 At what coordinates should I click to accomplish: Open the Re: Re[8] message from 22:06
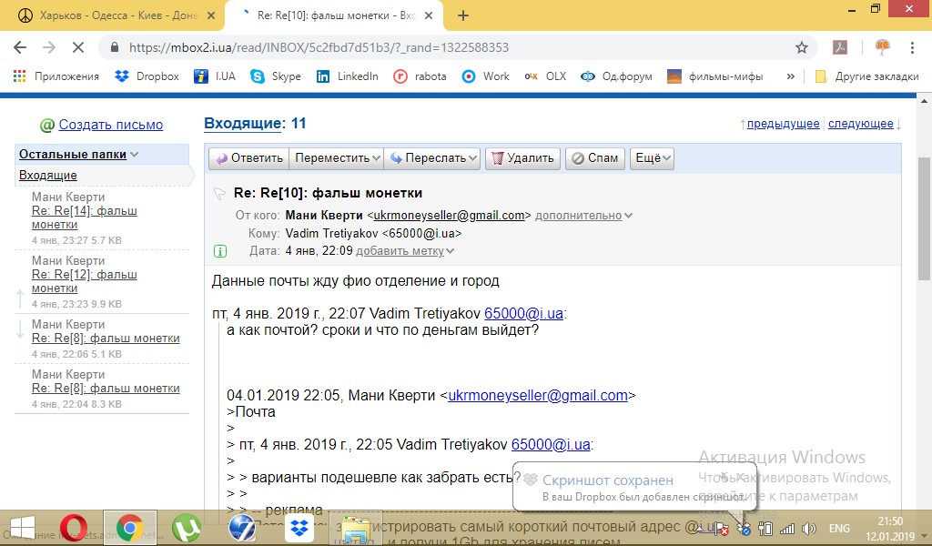106,338
